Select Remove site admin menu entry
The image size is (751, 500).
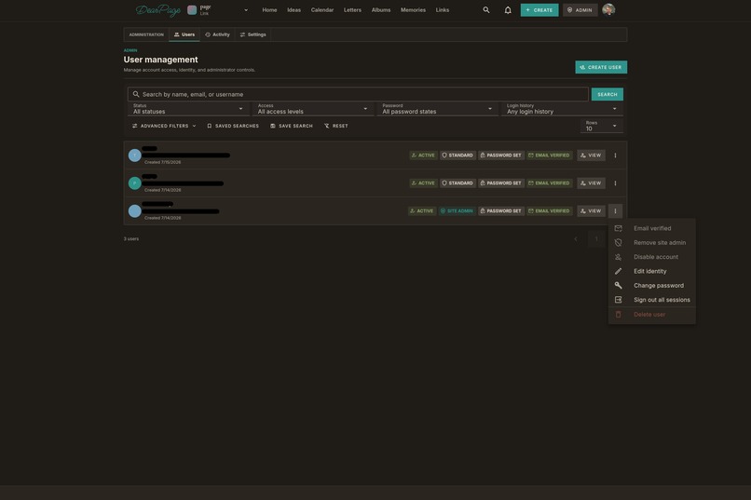click(x=652, y=243)
